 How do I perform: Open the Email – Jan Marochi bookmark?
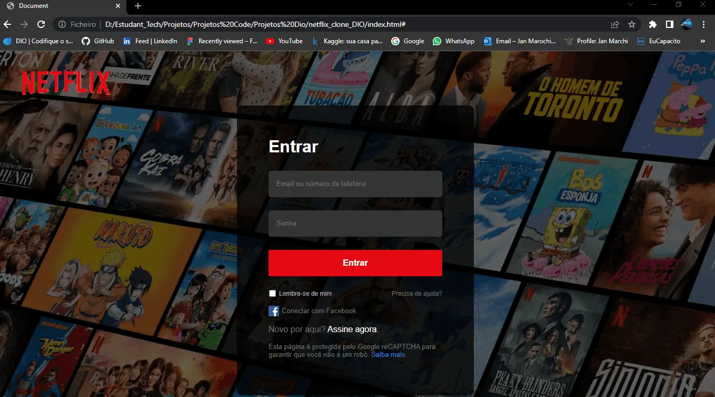click(520, 41)
